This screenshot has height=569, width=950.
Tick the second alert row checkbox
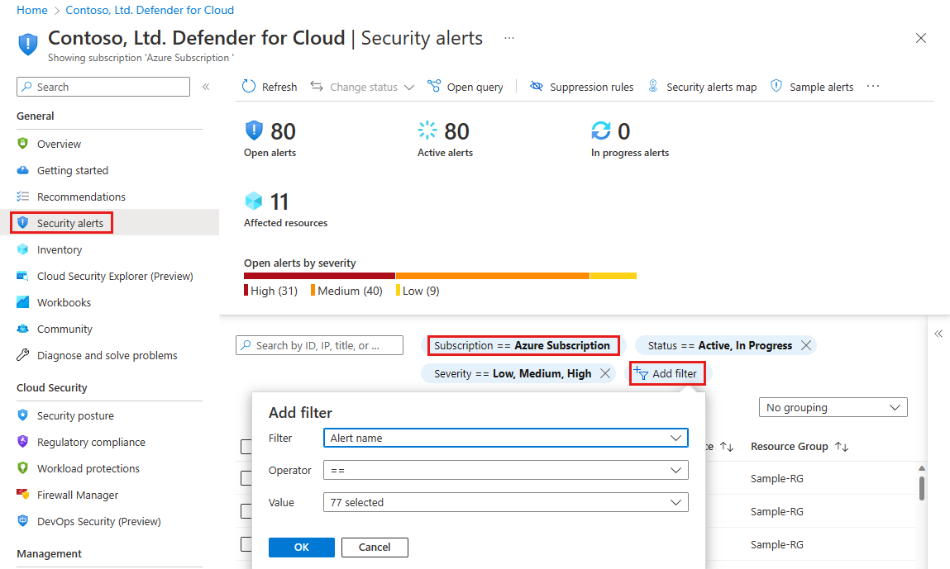pyautogui.click(x=246, y=511)
